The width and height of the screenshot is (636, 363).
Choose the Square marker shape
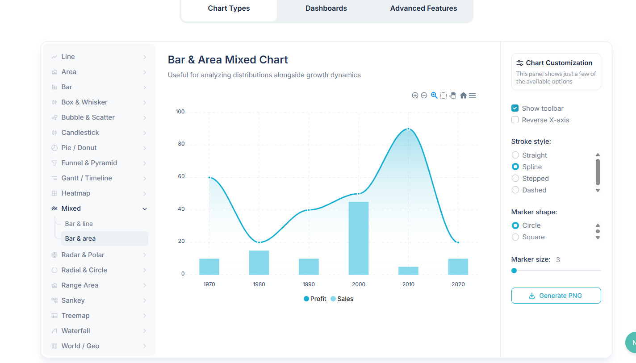tap(515, 237)
